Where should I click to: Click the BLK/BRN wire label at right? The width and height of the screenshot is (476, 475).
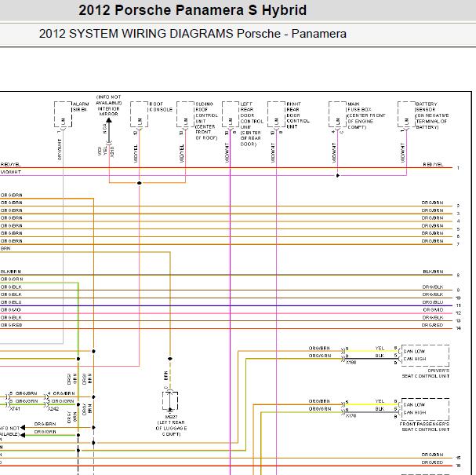tap(433, 272)
